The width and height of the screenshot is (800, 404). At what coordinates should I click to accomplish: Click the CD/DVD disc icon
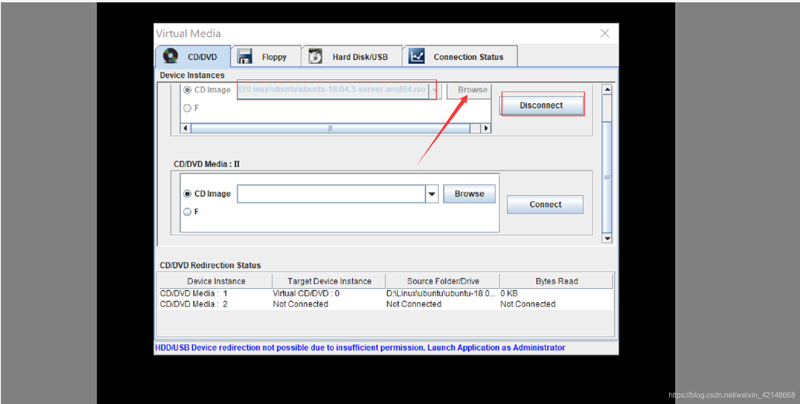click(170, 56)
